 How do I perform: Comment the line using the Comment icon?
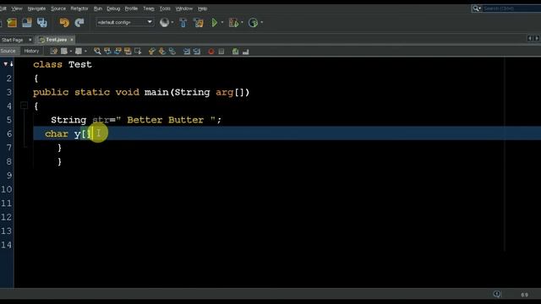click(235, 52)
